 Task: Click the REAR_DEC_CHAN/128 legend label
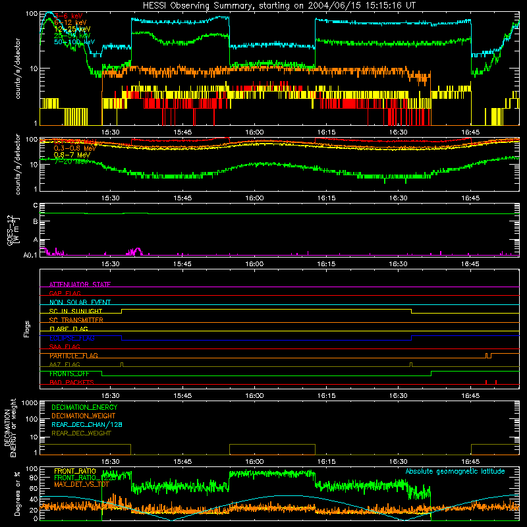tap(87, 424)
